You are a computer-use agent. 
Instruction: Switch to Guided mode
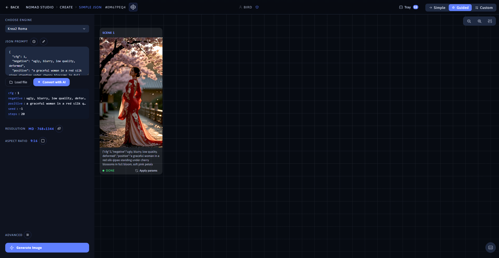(460, 8)
